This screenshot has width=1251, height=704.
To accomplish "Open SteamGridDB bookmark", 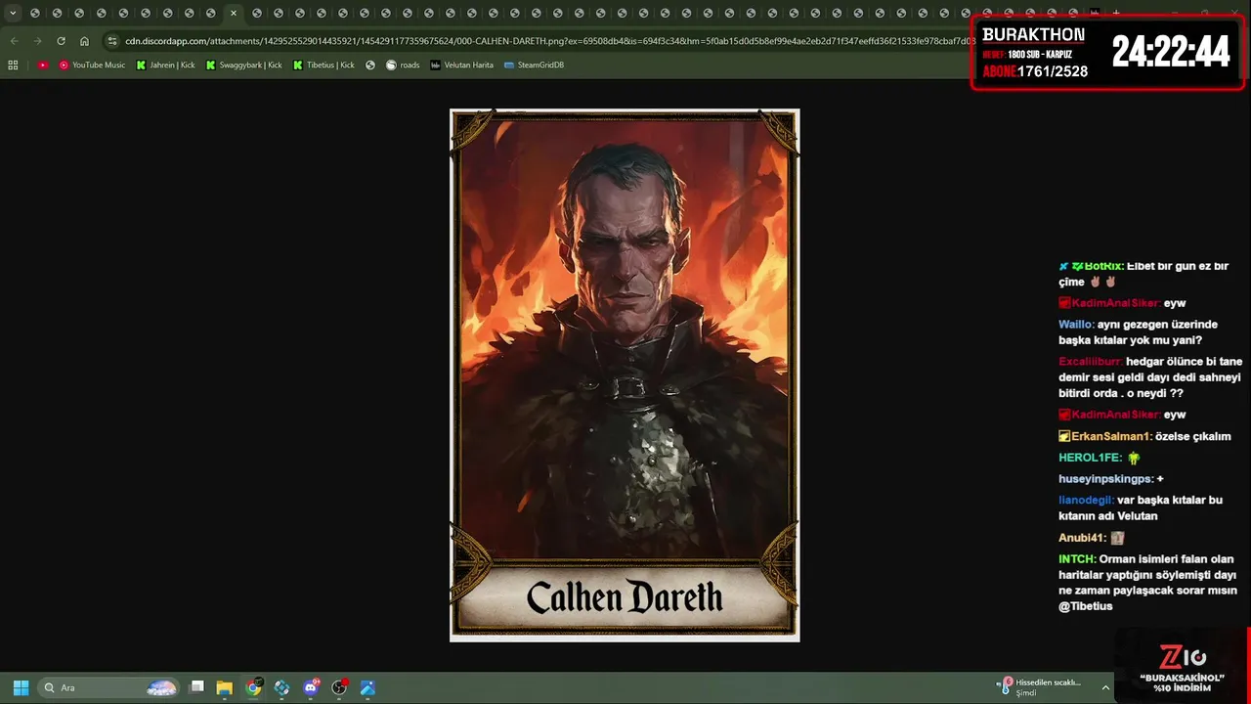I will coord(534,65).
